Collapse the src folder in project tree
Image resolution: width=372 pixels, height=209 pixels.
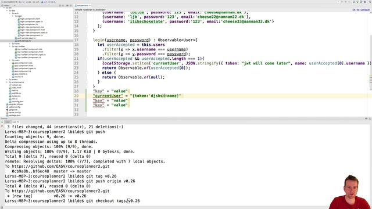tap(4, 8)
